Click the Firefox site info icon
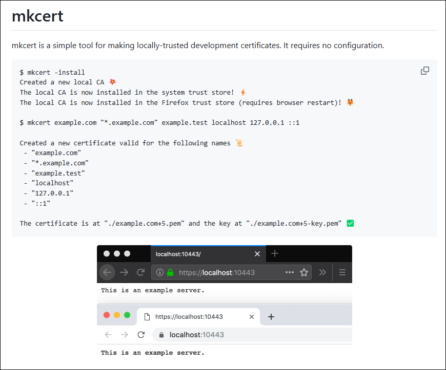Screen dimensions: 446x370 point(160,273)
